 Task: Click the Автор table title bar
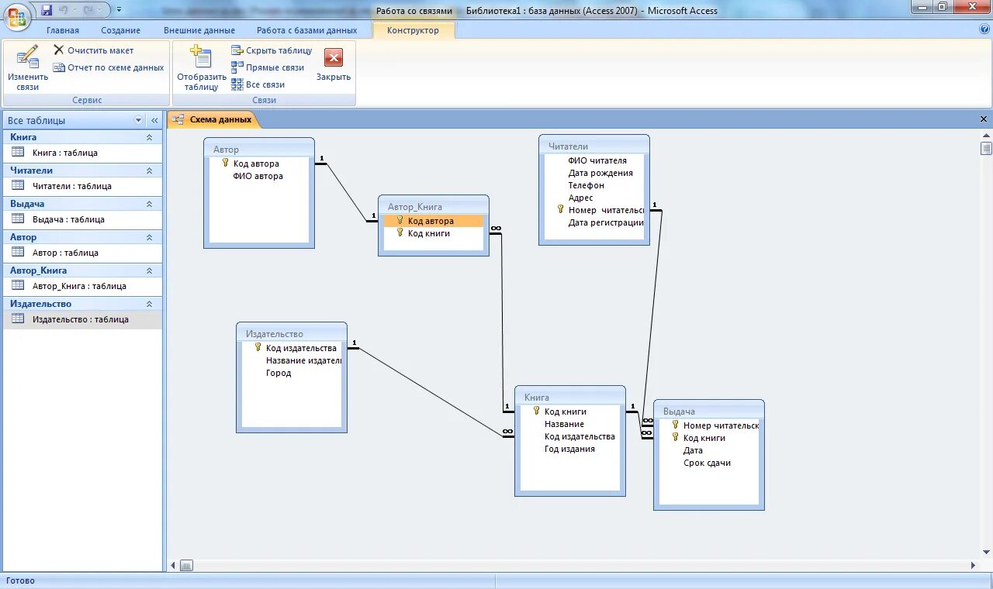tap(259, 149)
